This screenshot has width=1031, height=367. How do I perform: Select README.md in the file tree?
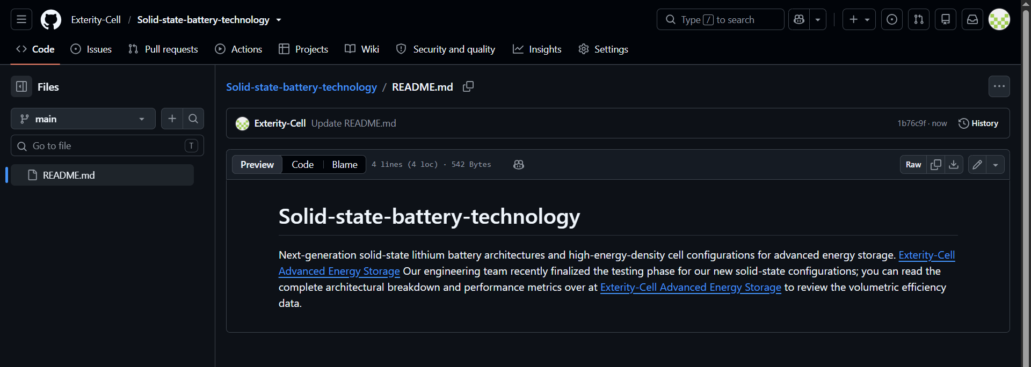point(102,175)
